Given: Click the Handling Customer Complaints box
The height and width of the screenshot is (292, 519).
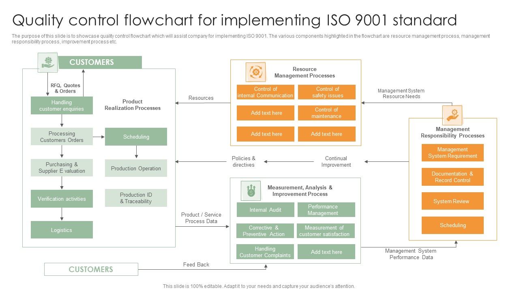Looking at the screenshot, I should pyautogui.click(x=265, y=252).
